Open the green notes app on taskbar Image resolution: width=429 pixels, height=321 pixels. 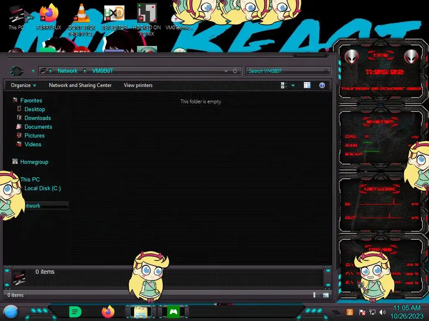75,312
